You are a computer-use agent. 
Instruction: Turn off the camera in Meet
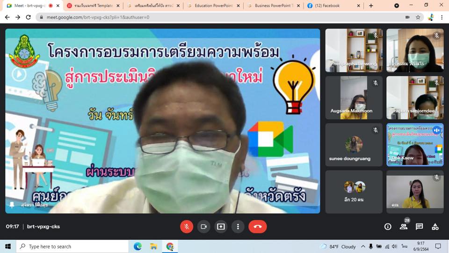[x=203, y=227]
